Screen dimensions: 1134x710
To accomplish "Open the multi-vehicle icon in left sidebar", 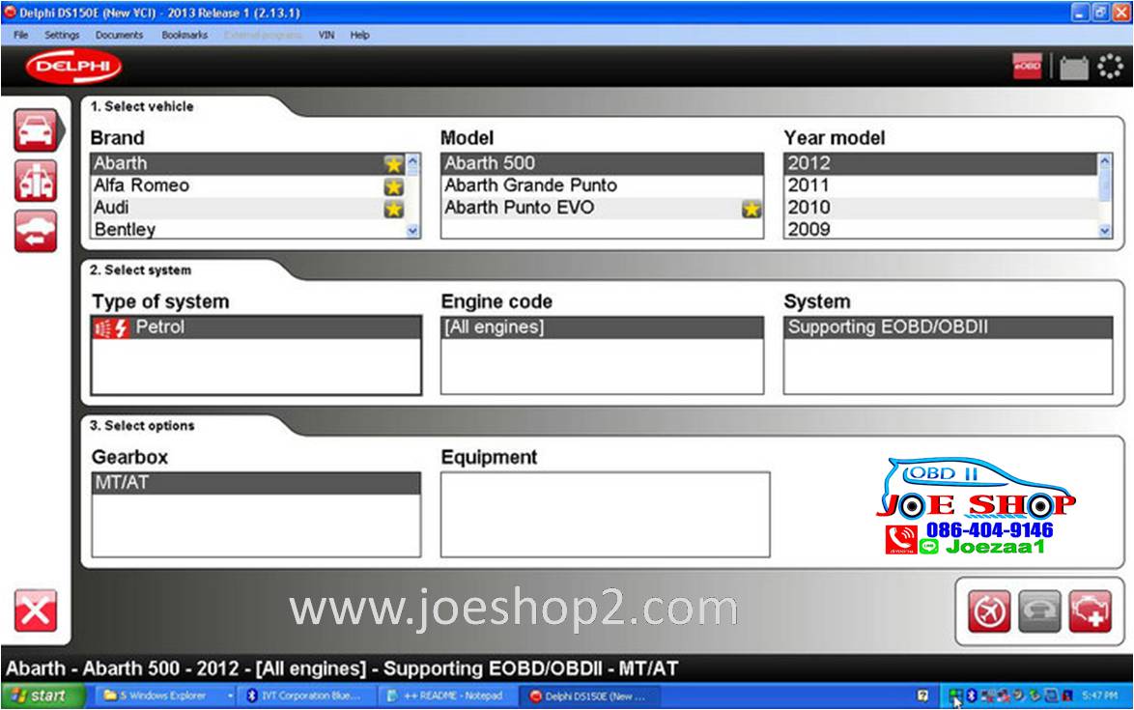I will point(35,182).
